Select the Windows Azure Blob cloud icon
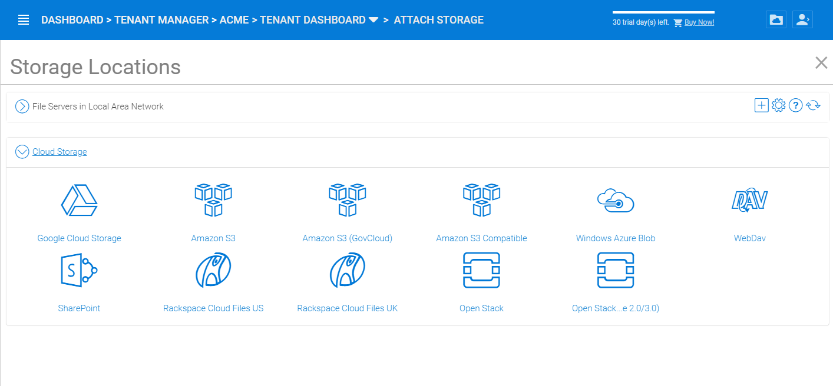This screenshot has height=386, width=833. [x=615, y=200]
